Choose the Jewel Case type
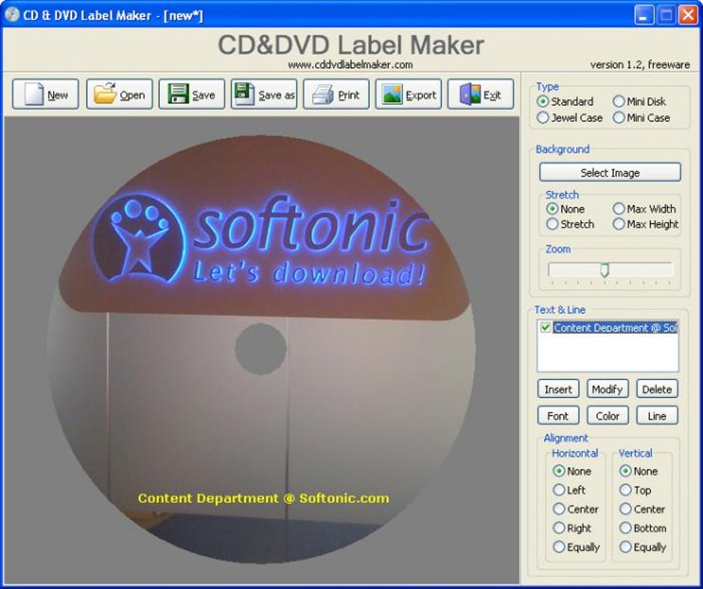Screen dimensions: 703x589 tap(543, 117)
